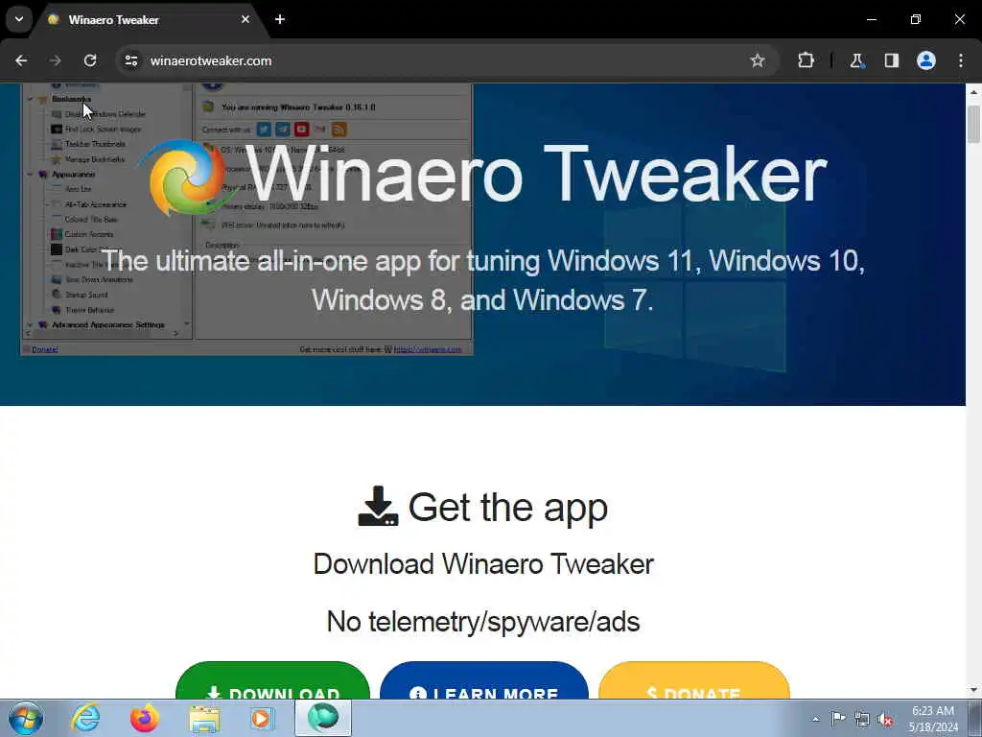Click the taskbar clock showing 6:23 AM
982x737 pixels.
[x=933, y=719]
